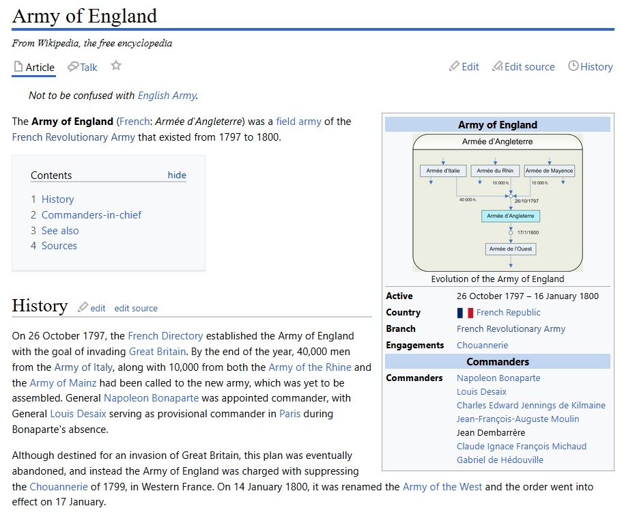This screenshot has width=622, height=519.
Task: Open Gabriel de Hédouville link
Action: 500,460
